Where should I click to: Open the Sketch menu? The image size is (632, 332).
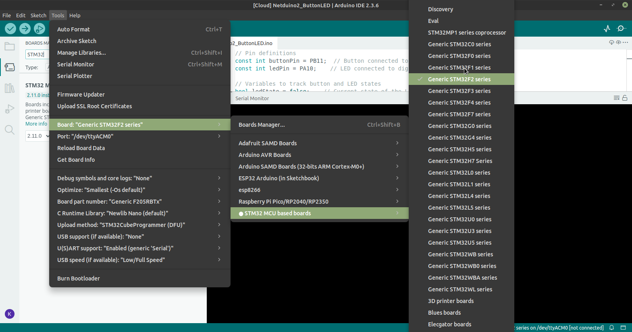(38, 15)
